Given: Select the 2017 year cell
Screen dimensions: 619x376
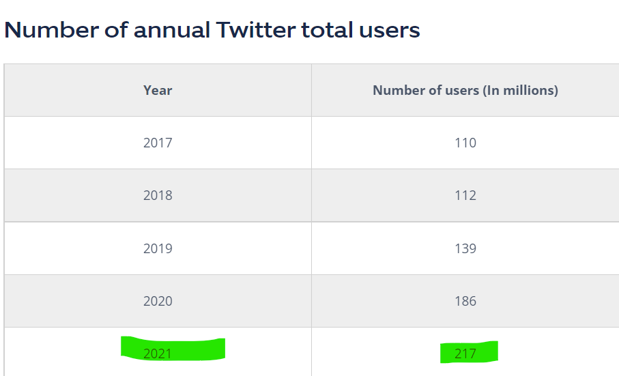Looking at the screenshot, I should [158, 143].
